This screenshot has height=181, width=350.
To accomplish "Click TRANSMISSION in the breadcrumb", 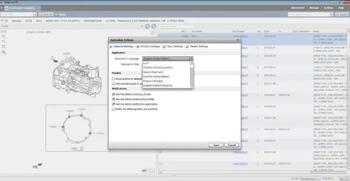I will coord(92,21).
